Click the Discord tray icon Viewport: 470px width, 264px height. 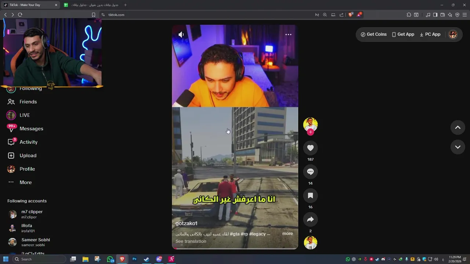tap(383, 259)
